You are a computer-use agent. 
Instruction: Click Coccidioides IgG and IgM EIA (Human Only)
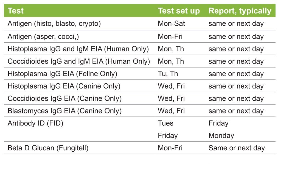[79, 61]
